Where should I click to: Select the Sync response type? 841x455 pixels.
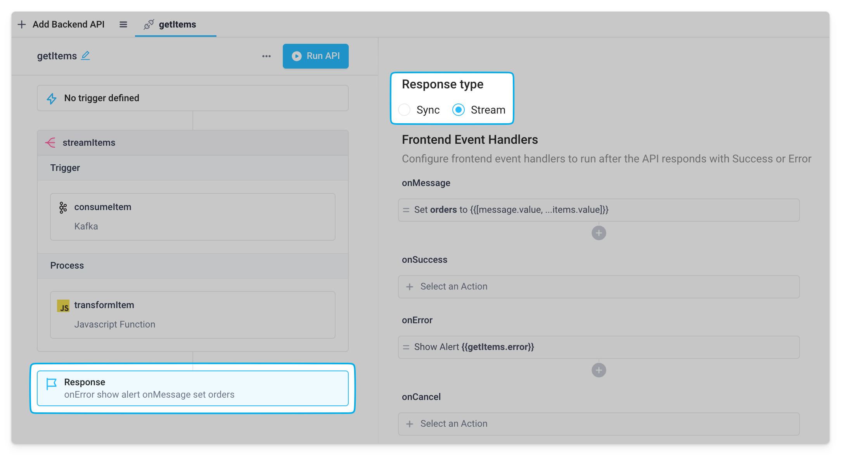coord(404,110)
